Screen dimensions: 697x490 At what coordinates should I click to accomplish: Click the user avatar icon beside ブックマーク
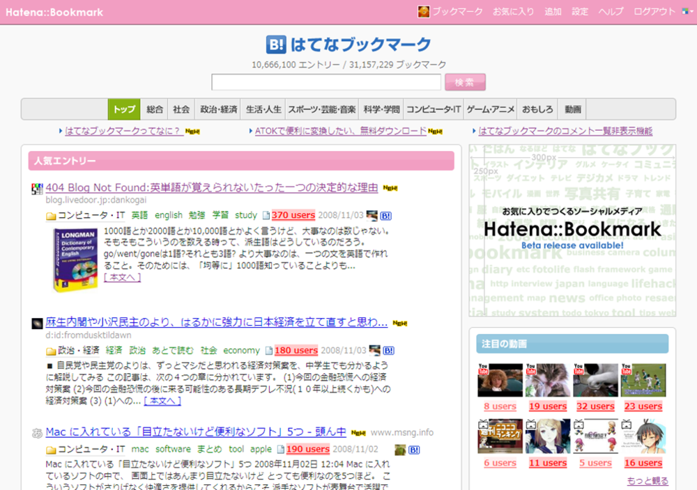click(424, 12)
